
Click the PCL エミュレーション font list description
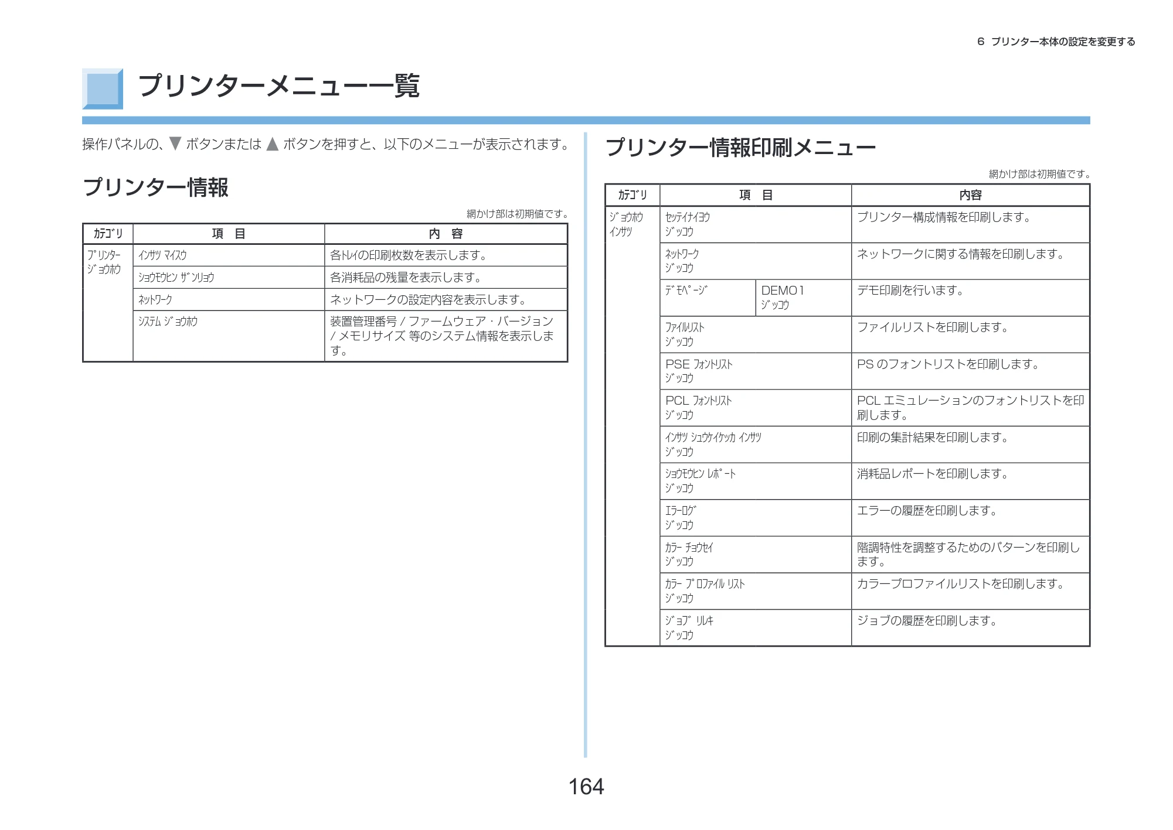pos(971,408)
